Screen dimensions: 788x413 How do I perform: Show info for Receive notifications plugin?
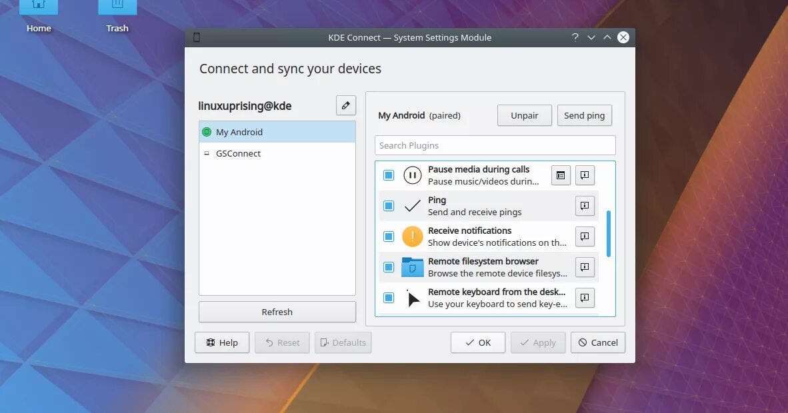tap(585, 236)
